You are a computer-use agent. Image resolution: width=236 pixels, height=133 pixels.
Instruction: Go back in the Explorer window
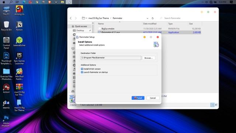[x=71, y=18]
